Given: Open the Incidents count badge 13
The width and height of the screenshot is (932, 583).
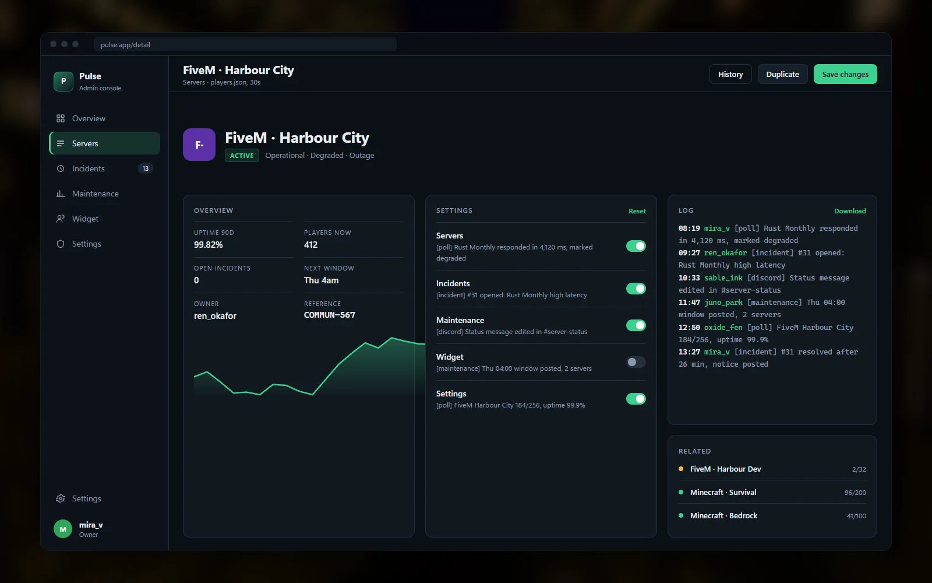Looking at the screenshot, I should (x=146, y=168).
